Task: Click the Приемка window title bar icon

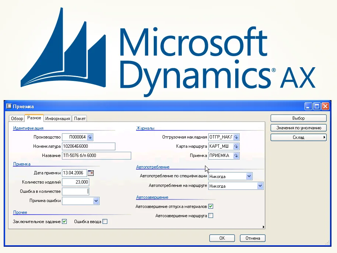Action: 9,106
